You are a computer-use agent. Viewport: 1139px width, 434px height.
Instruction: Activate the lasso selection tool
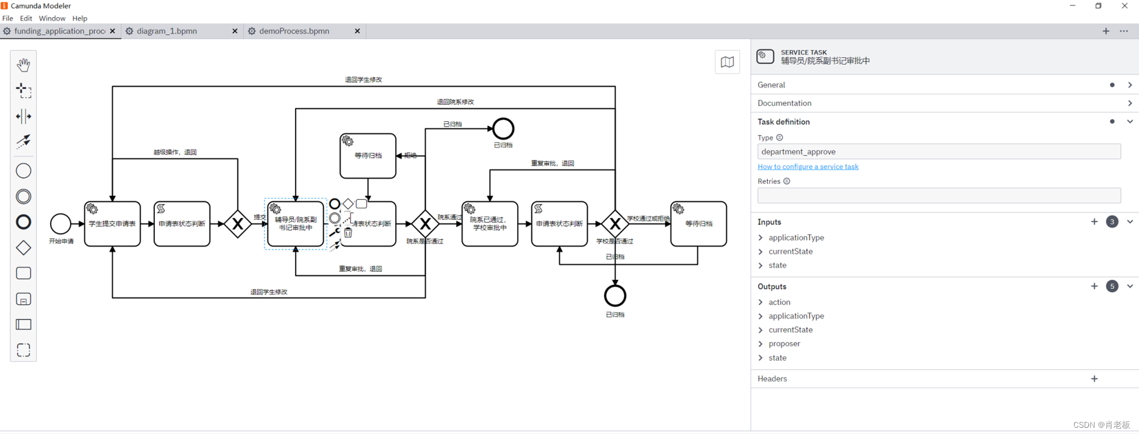pyautogui.click(x=23, y=91)
